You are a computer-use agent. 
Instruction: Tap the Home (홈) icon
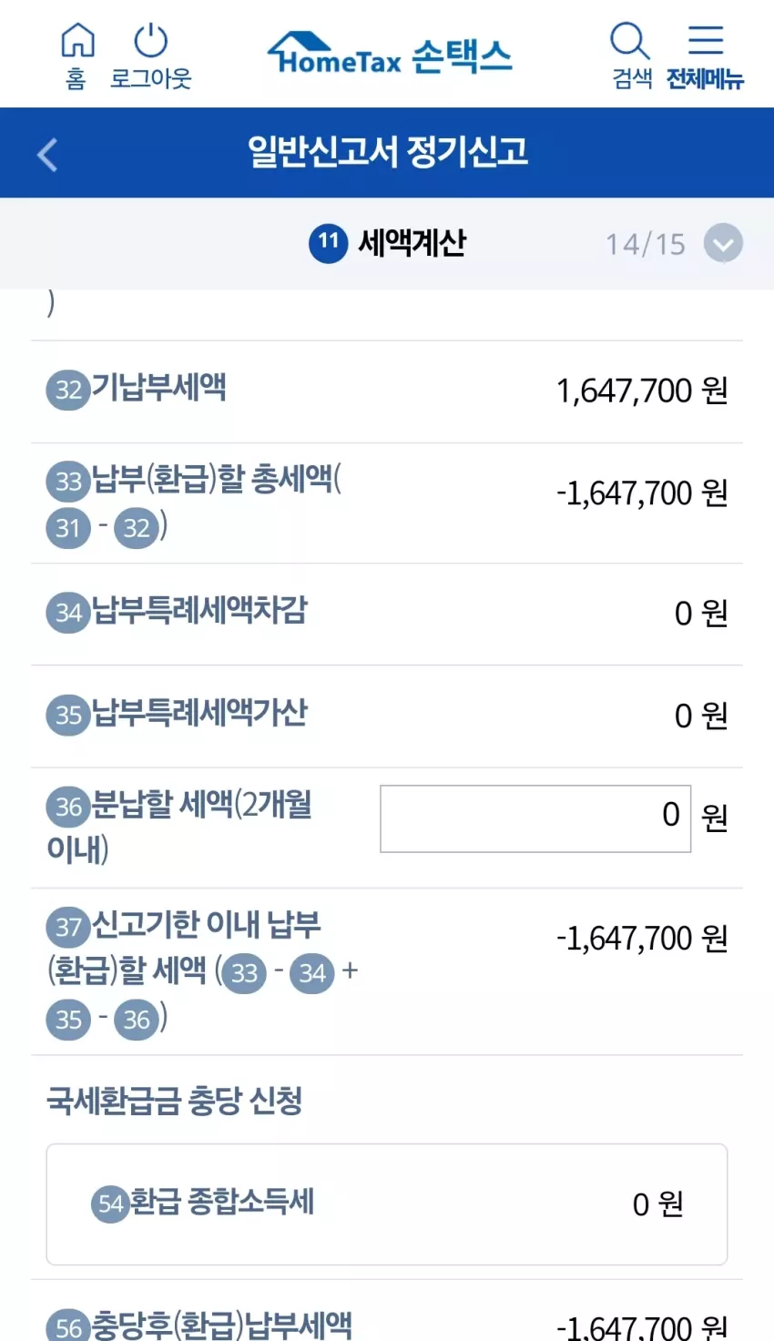click(76, 41)
